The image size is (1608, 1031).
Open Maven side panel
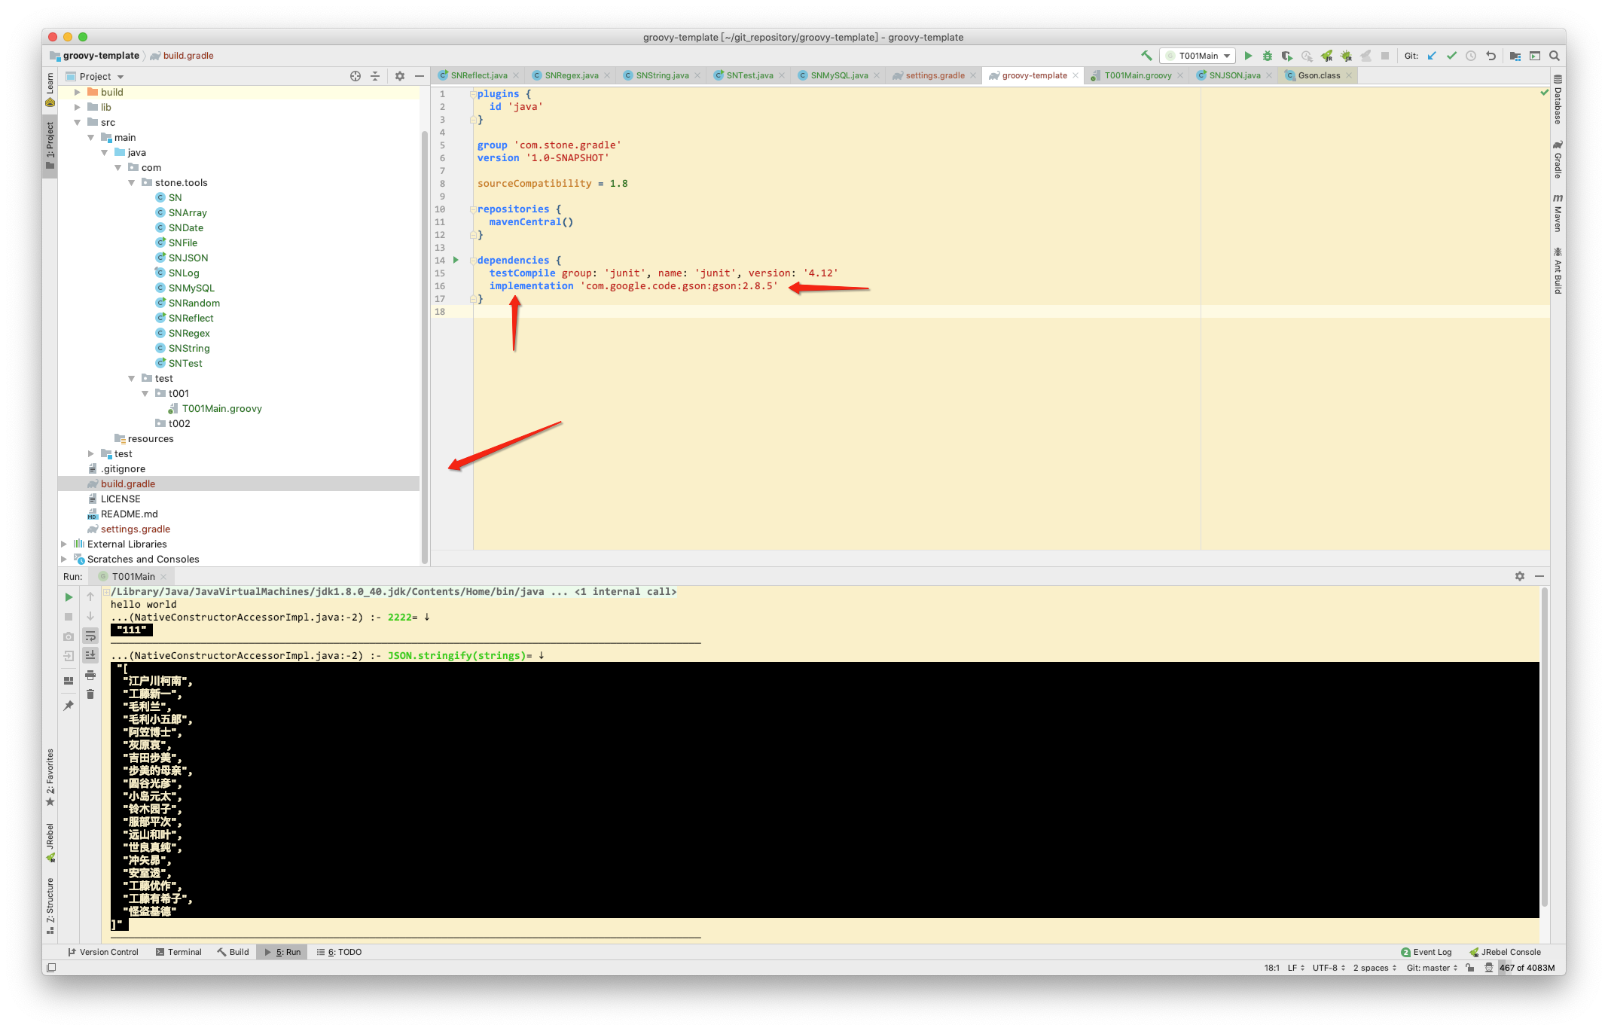(1558, 213)
